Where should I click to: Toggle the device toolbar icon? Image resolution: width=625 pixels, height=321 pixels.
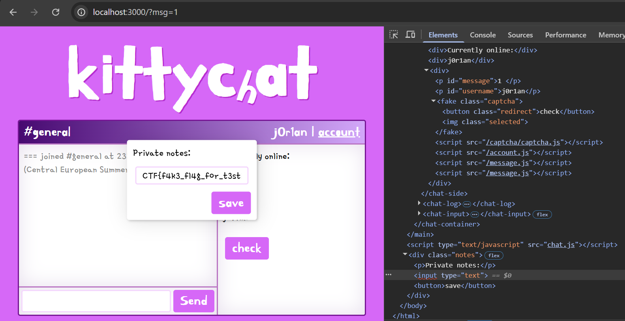(410, 35)
